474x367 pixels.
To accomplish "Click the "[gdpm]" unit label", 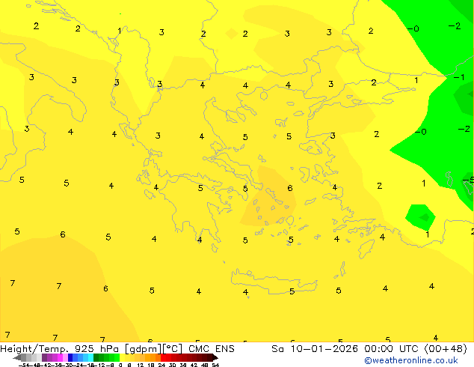I will coord(143,349).
